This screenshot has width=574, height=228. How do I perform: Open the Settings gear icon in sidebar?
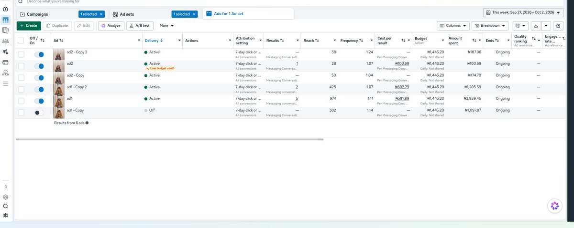click(5, 197)
